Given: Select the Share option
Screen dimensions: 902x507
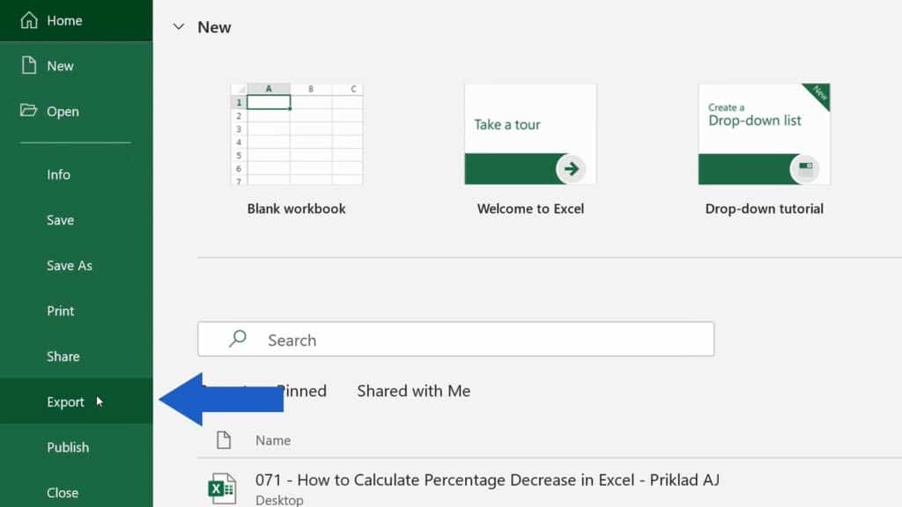Looking at the screenshot, I should click(x=63, y=356).
